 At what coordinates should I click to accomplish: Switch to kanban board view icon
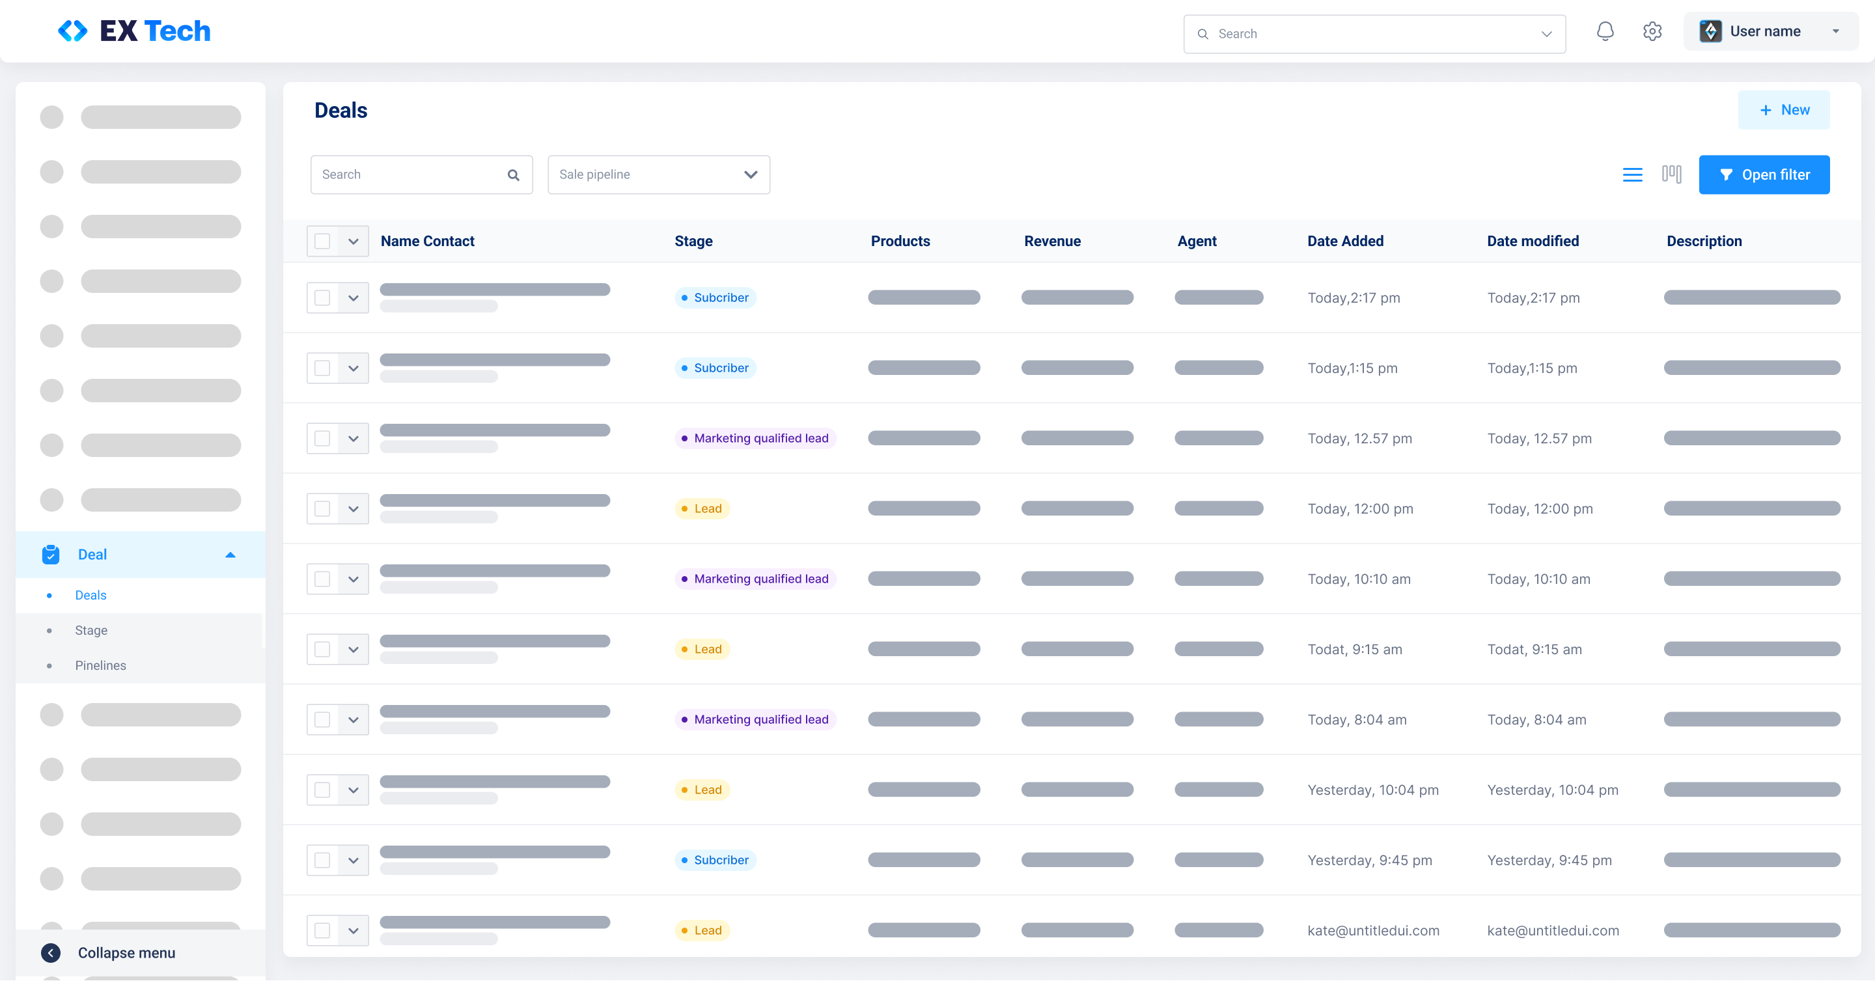(x=1672, y=174)
